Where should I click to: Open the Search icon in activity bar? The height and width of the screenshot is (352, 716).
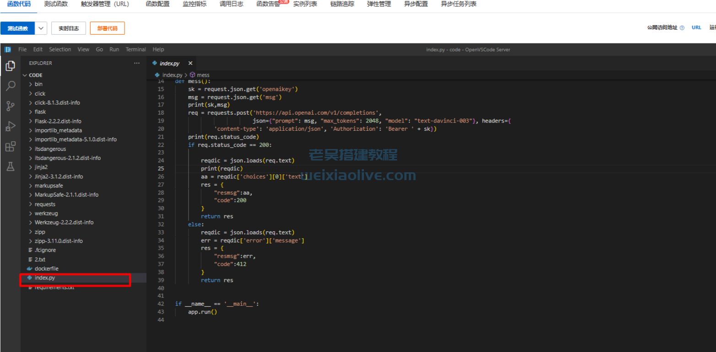pyautogui.click(x=10, y=86)
